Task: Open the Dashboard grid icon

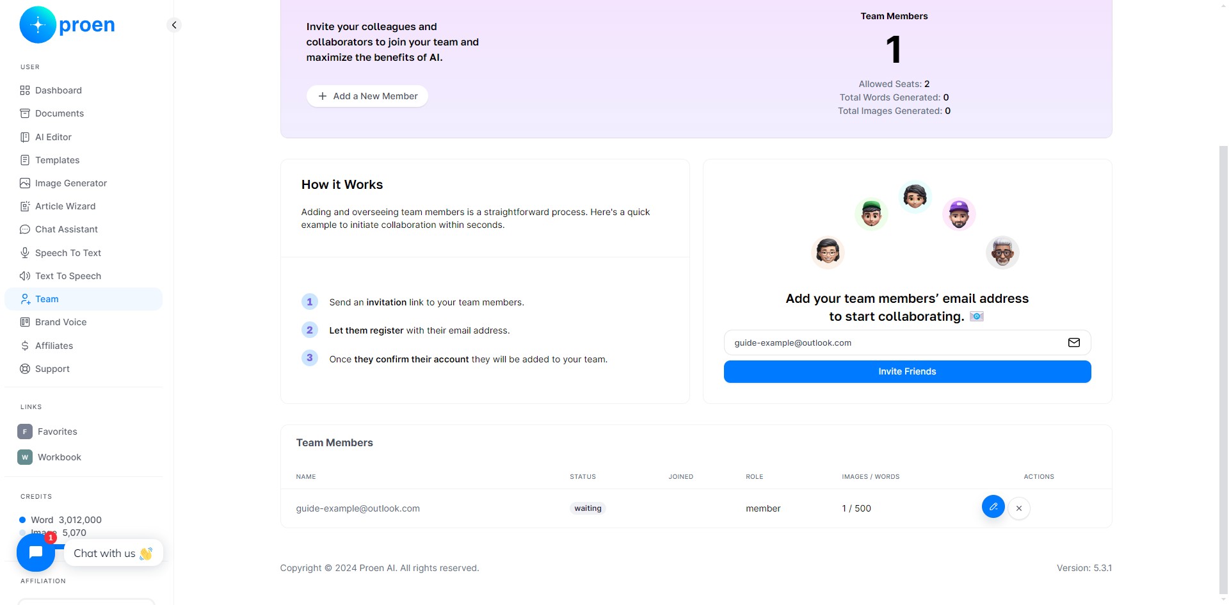Action: [x=25, y=90]
